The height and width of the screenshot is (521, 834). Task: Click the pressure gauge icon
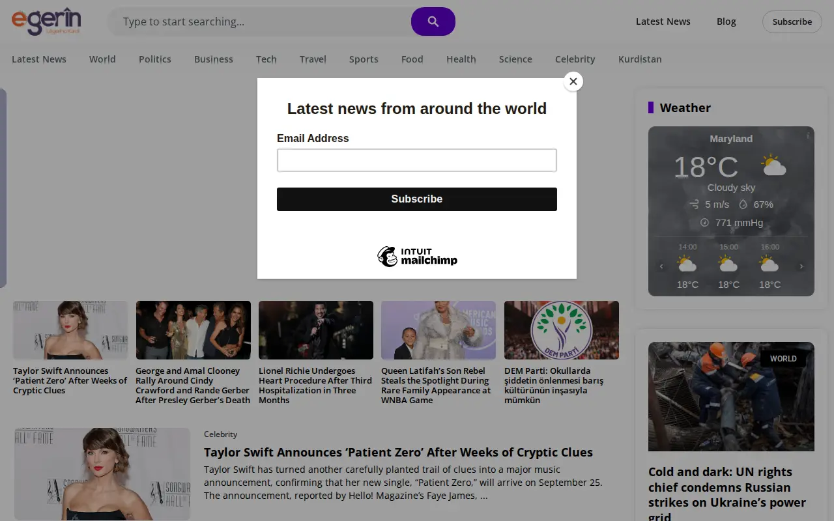coord(704,223)
